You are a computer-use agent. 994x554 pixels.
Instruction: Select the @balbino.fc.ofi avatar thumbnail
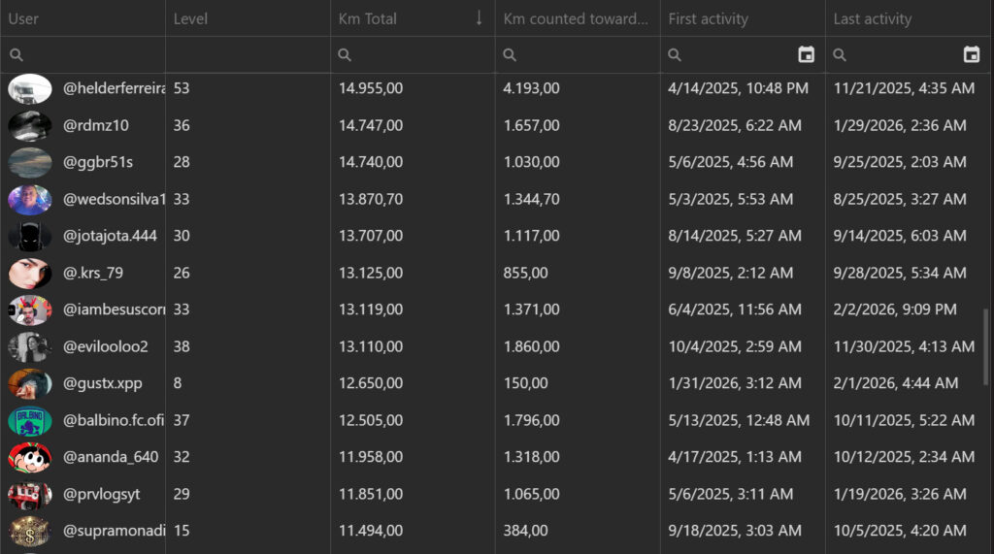point(30,420)
